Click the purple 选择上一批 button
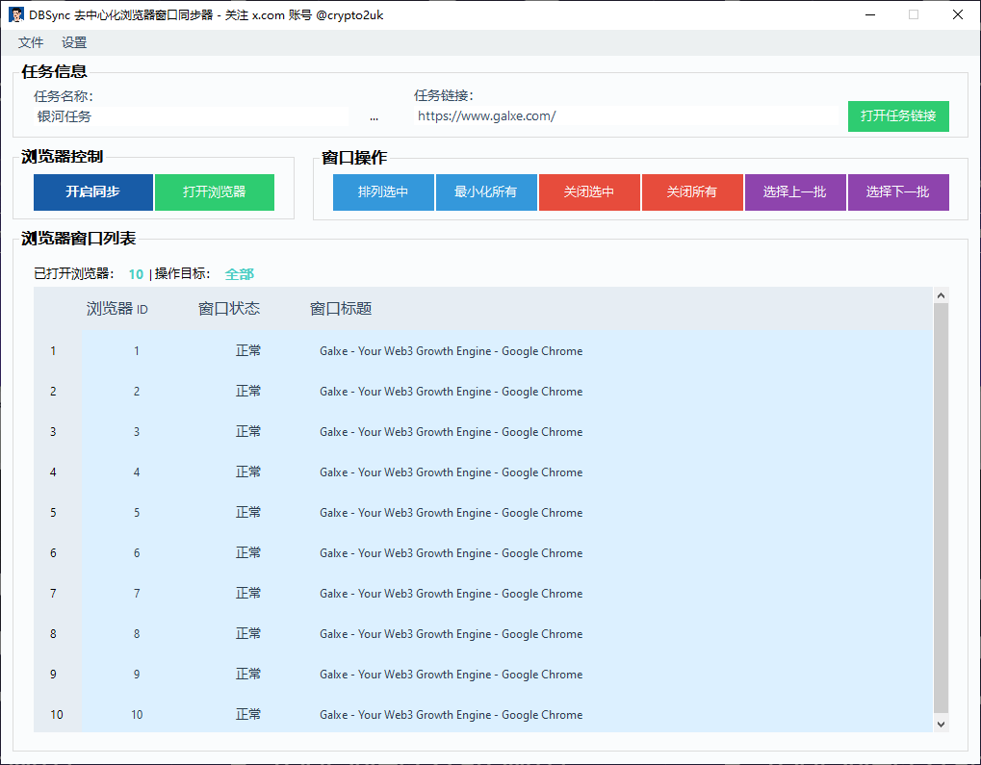This screenshot has height=765, width=981. [795, 192]
